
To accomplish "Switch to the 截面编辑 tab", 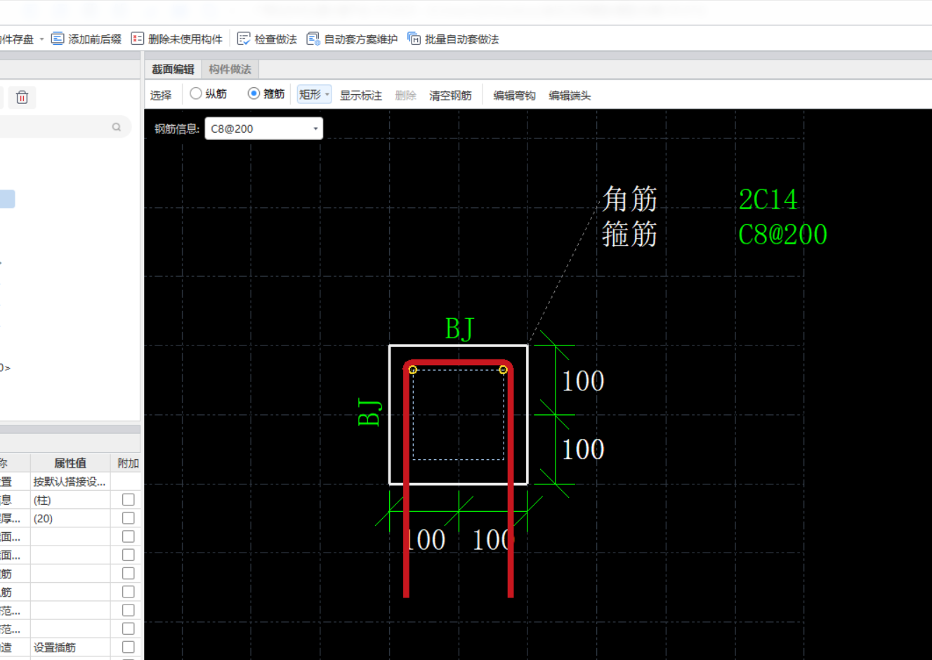I will [x=173, y=69].
